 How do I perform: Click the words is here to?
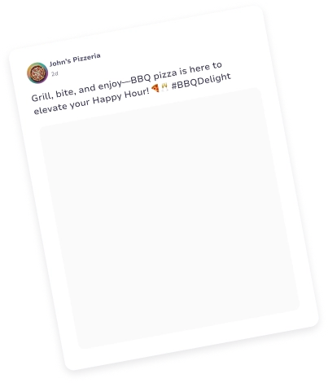click(201, 68)
